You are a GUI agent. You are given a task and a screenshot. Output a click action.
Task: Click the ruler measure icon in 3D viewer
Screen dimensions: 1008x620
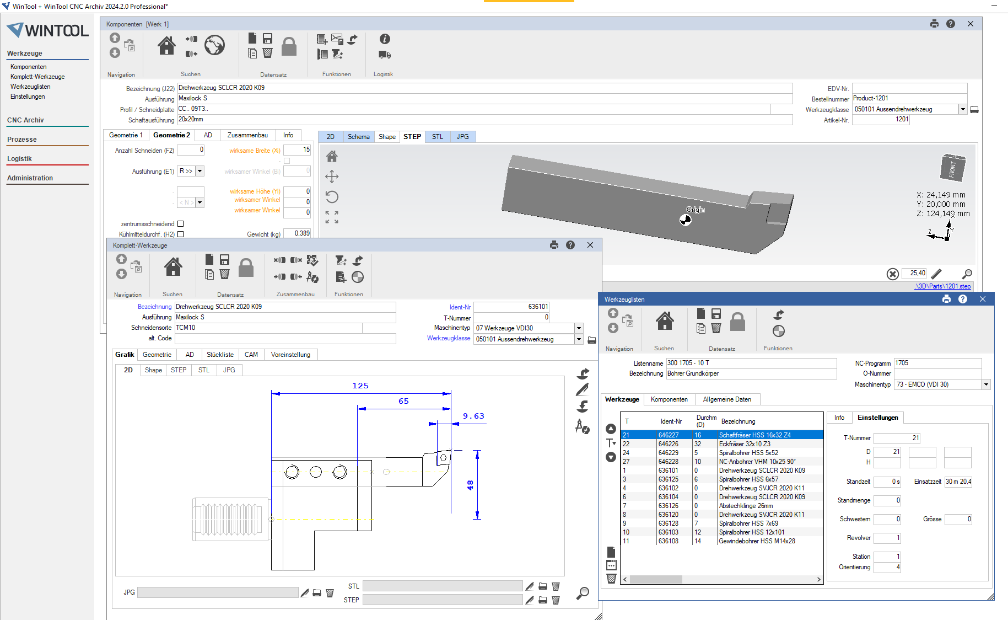click(x=936, y=274)
